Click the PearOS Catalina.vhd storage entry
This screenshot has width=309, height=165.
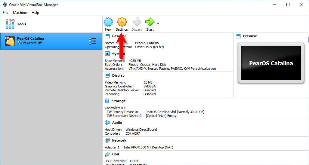click(175, 112)
